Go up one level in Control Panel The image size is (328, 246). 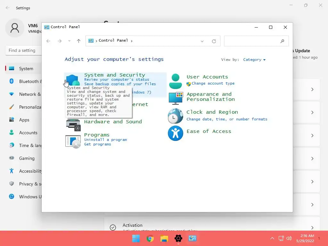pyautogui.click(x=79, y=41)
